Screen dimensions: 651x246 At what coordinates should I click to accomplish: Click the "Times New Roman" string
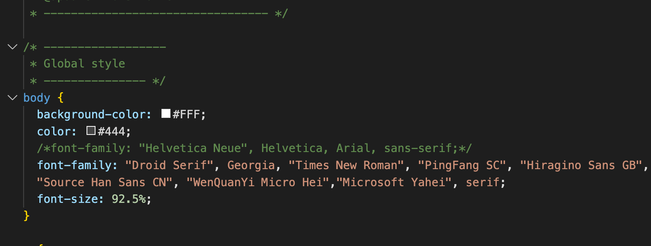(346, 165)
